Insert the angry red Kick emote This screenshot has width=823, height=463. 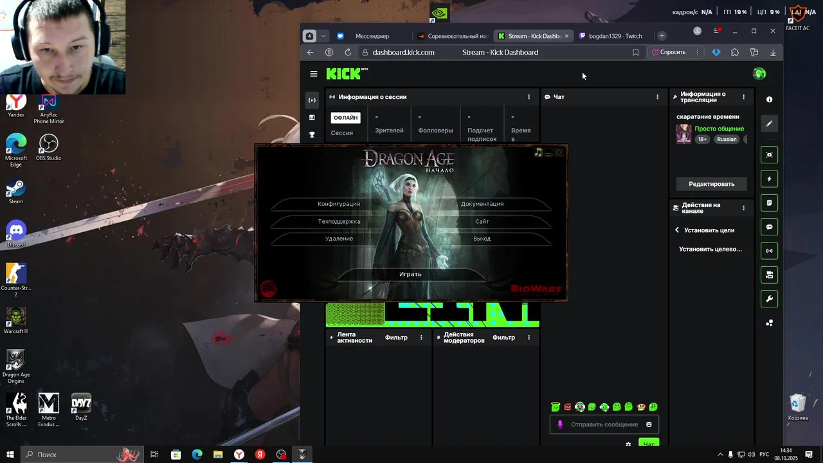click(x=568, y=406)
